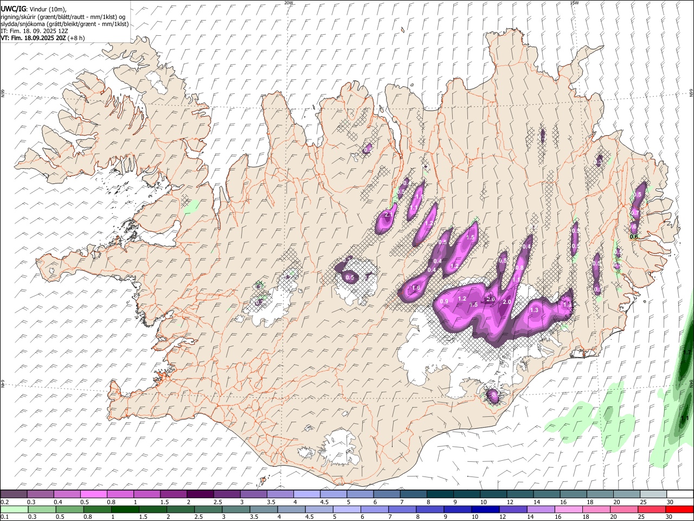Select the navy blue 10–12 rain legend swatch
The height and width of the screenshot is (521, 694).
pos(485,510)
